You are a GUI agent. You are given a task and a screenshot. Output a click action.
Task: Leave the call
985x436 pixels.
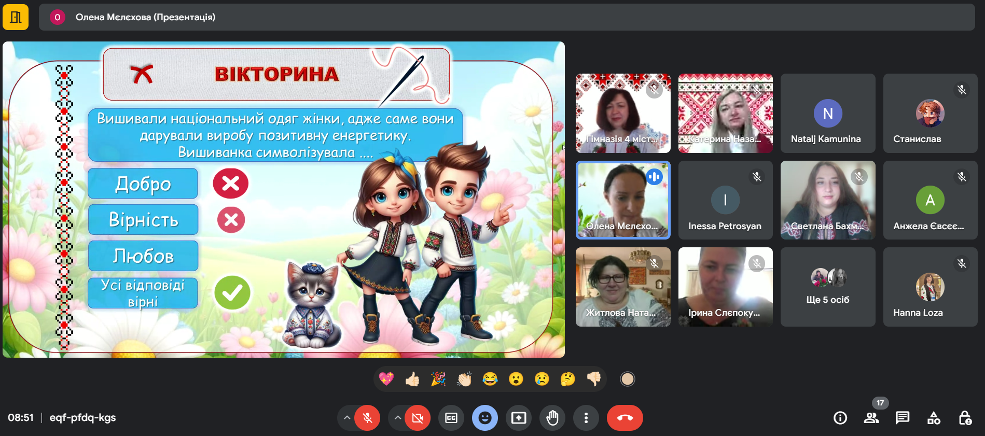pyautogui.click(x=625, y=418)
